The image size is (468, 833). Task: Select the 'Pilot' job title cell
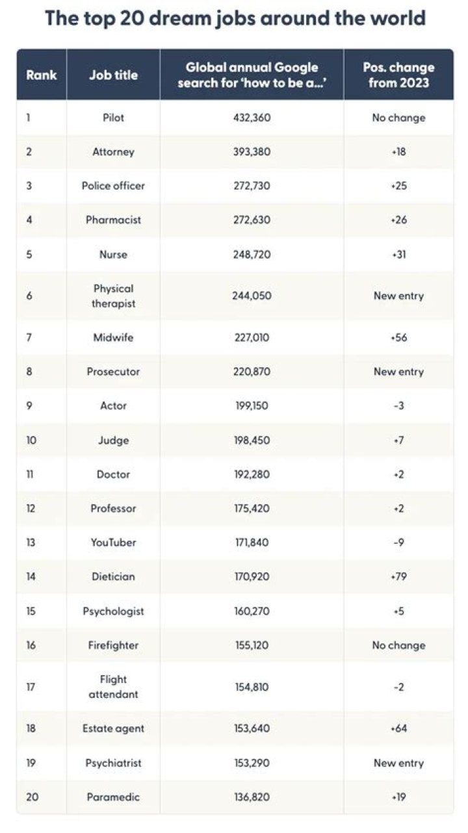113,118
